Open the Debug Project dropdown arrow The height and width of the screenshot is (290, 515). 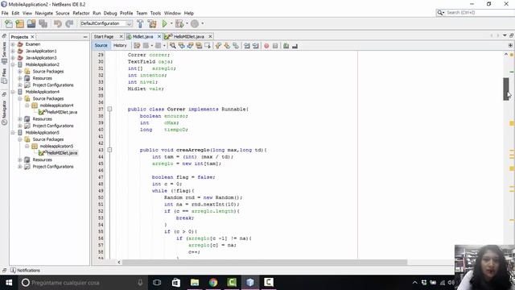tap(187, 23)
